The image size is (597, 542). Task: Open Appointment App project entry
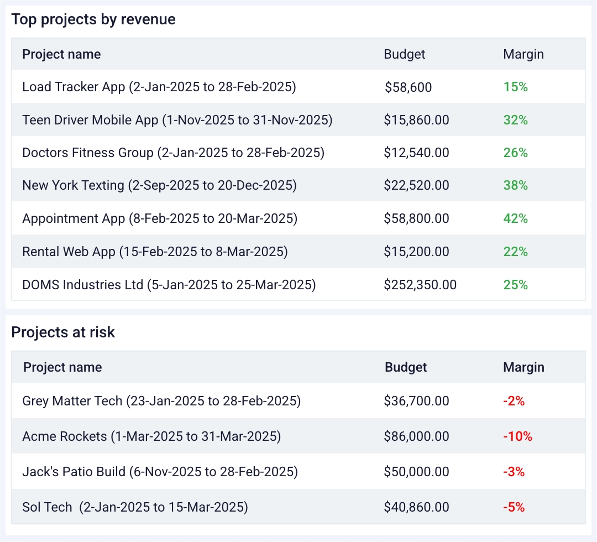160,218
